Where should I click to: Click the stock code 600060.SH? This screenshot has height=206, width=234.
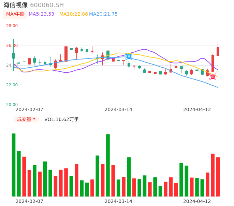point(47,5)
